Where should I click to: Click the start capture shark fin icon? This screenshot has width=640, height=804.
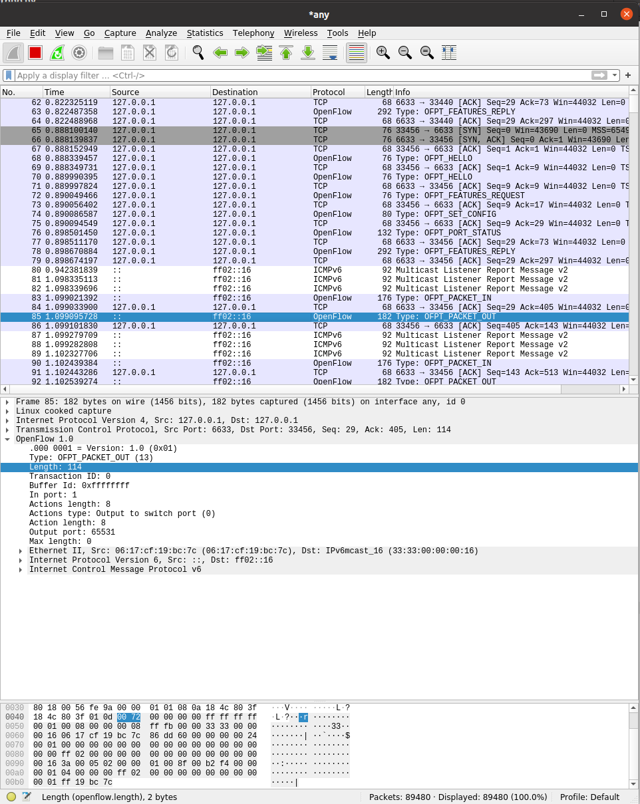(13, 53)
